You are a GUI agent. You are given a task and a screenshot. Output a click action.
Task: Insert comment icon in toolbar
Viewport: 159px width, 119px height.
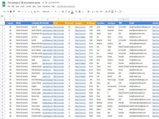tap(109, 12)
